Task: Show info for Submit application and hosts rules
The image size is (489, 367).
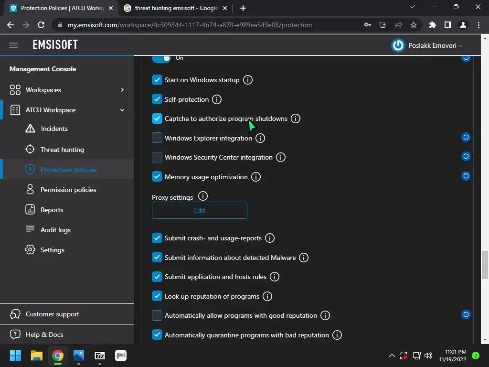Action: point(275,277)
